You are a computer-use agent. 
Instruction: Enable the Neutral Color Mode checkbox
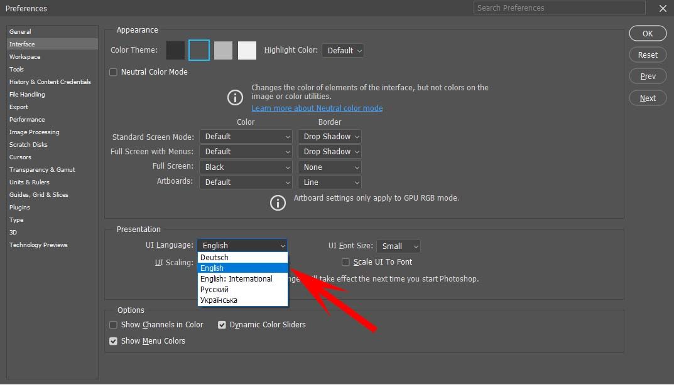point(114,72)
